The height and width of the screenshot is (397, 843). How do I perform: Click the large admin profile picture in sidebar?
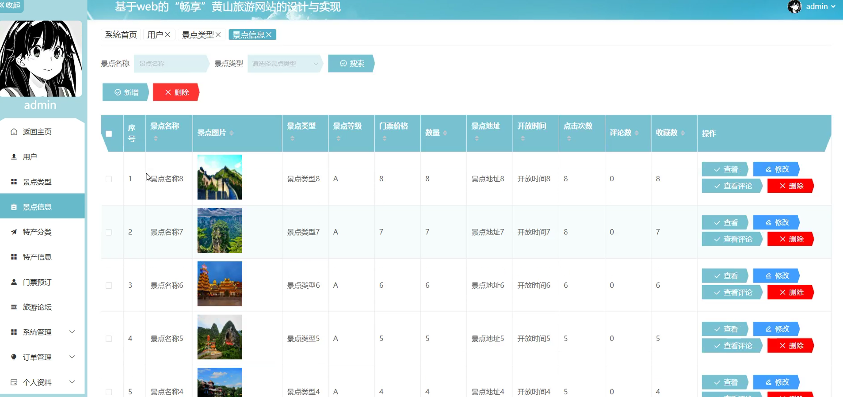pos(41,58)
